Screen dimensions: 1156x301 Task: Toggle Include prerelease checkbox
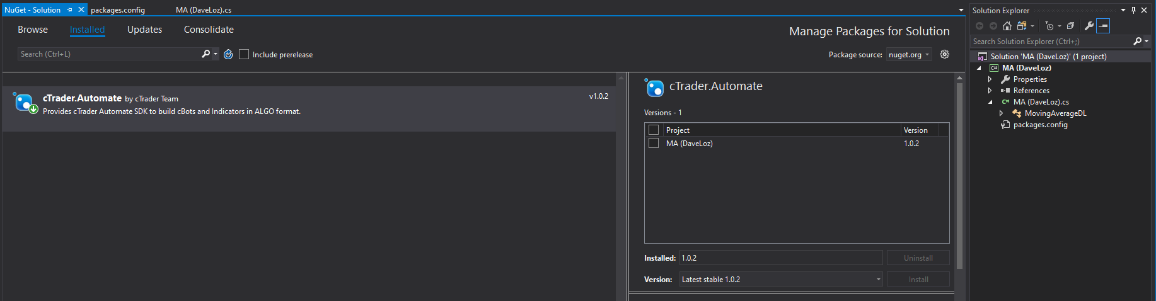244,55
